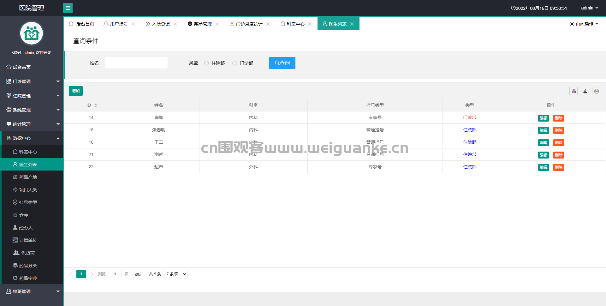The height and width of the screenshot is (306, 606).
Task: Focus the 姓名 search input field
Action: [136, 63]
